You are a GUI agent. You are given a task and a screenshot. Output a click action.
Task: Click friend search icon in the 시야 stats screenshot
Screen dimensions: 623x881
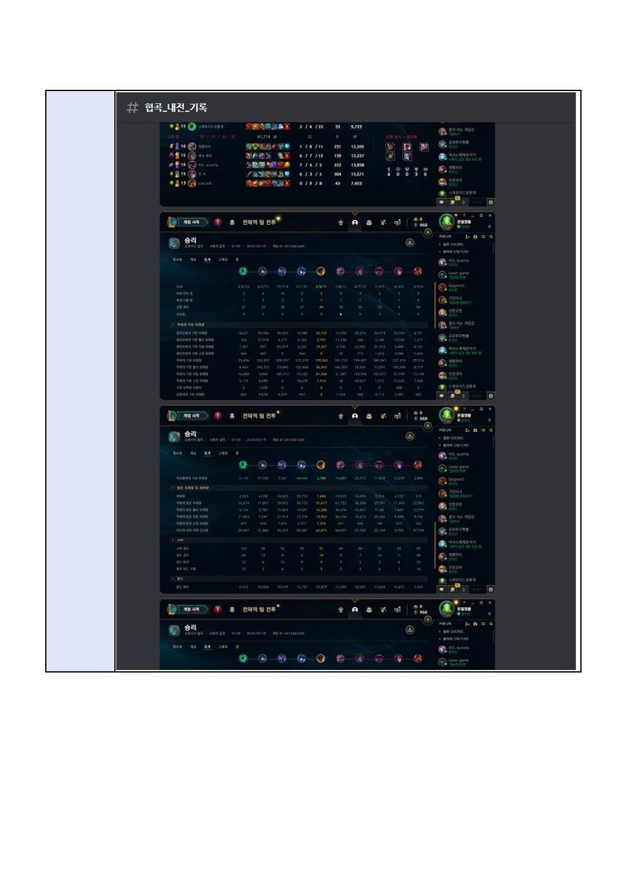pos(491,430)
